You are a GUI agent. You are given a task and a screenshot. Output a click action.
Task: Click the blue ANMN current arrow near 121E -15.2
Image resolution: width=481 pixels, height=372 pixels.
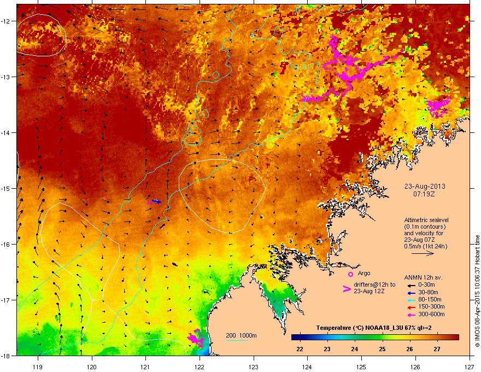pyautogui.click(x=156, y=201)
